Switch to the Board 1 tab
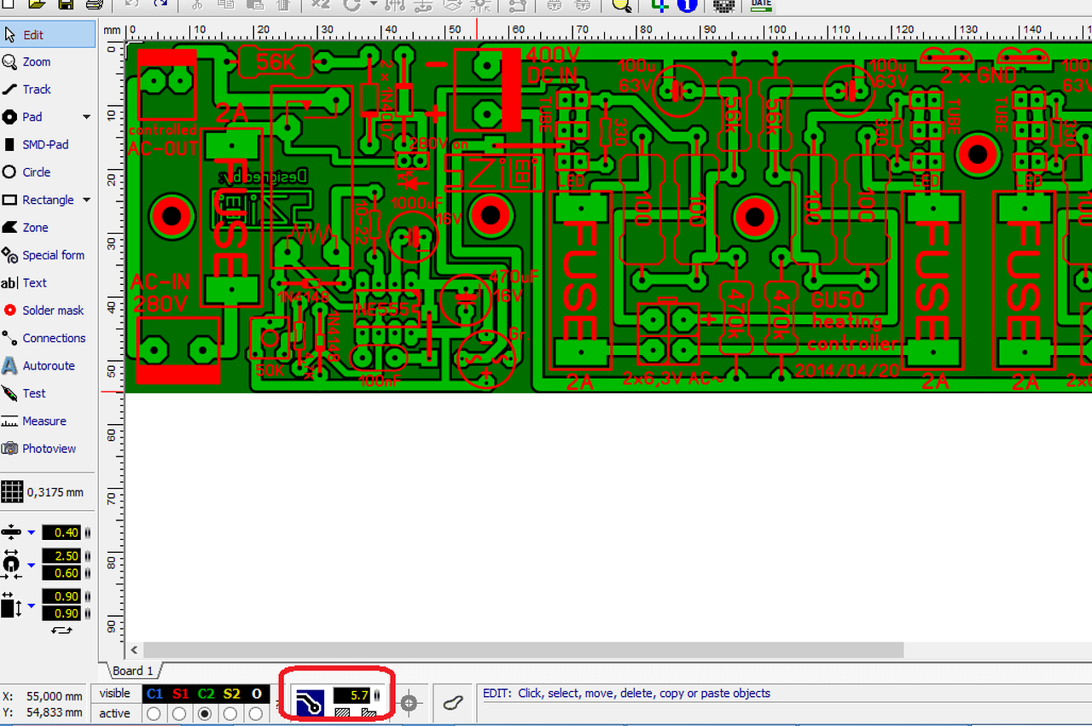 133,671
